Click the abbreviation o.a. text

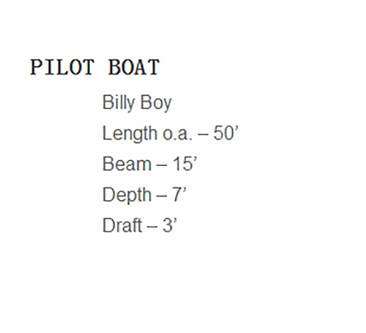point(178,133)
